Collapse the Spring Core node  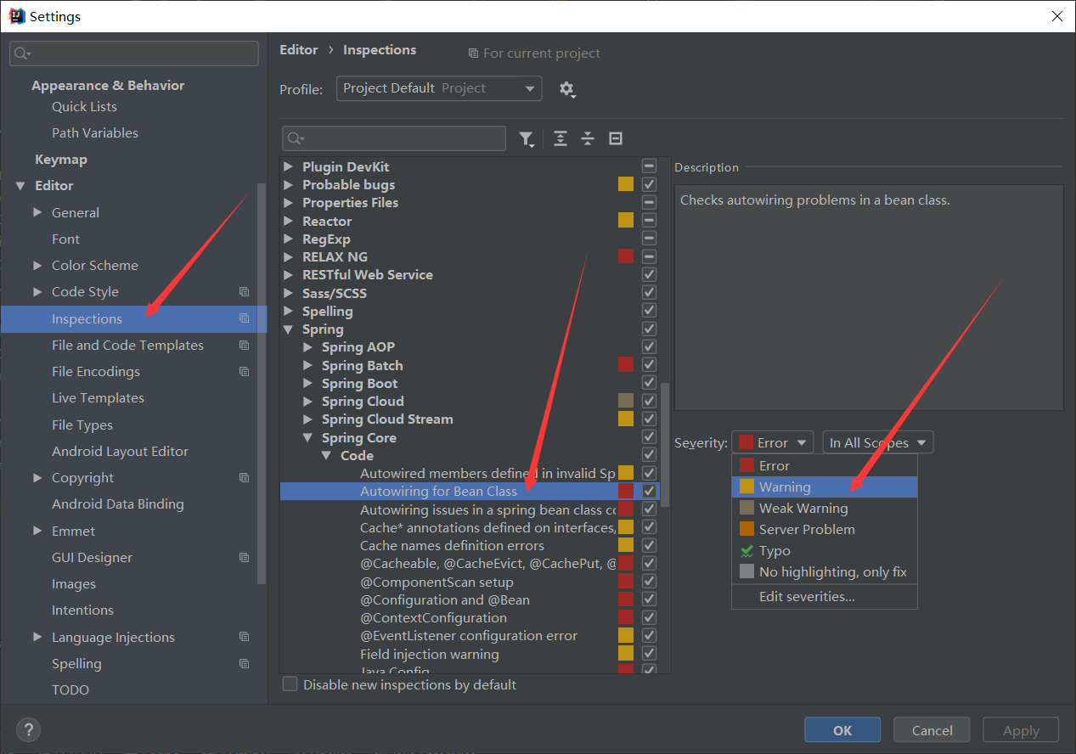307,438
